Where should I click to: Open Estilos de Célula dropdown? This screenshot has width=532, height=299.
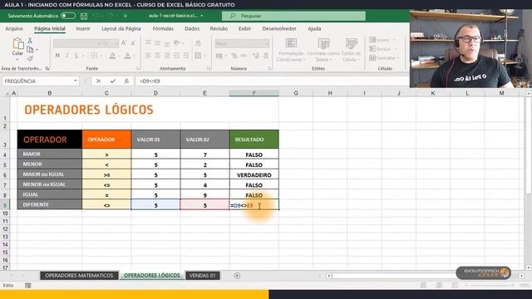coord(351,50)
